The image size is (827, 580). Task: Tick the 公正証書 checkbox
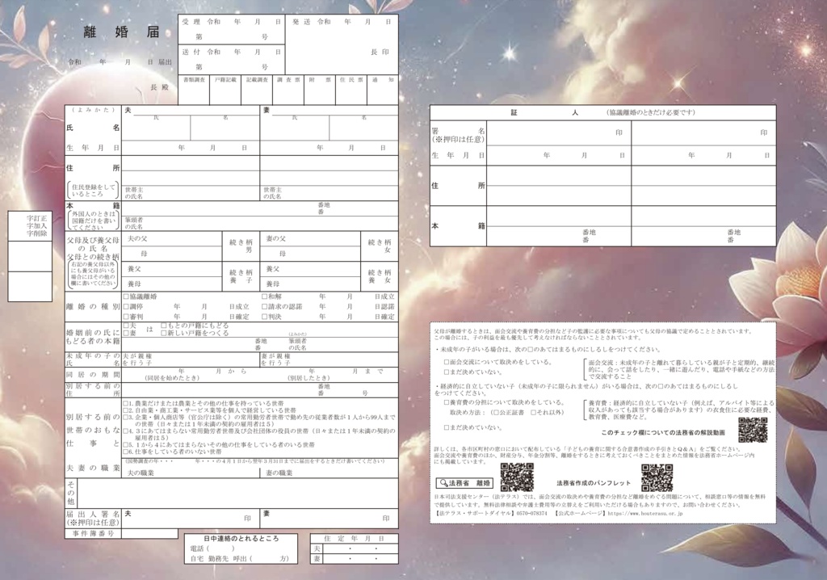tap(495, 413)
